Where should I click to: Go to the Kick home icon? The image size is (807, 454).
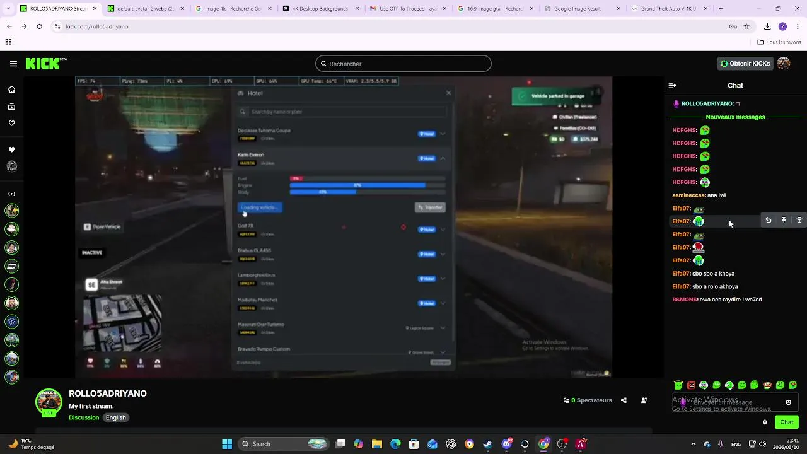coord(11,90)
